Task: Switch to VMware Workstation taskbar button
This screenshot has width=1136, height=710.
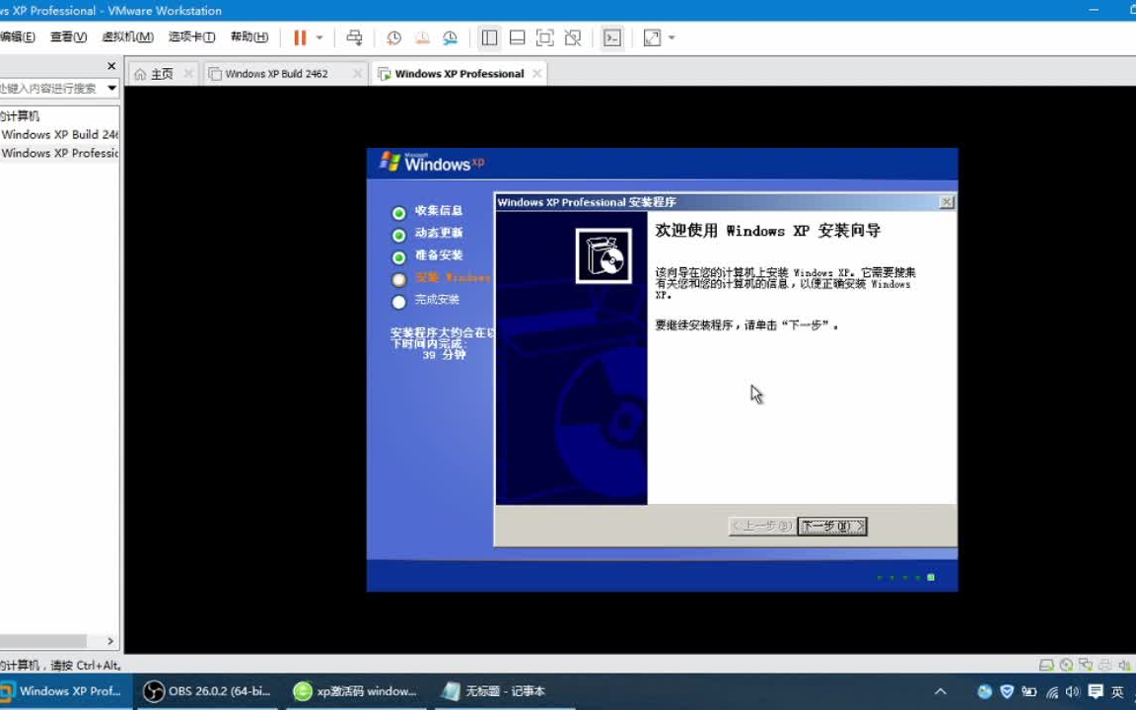Action: (64, 691)
